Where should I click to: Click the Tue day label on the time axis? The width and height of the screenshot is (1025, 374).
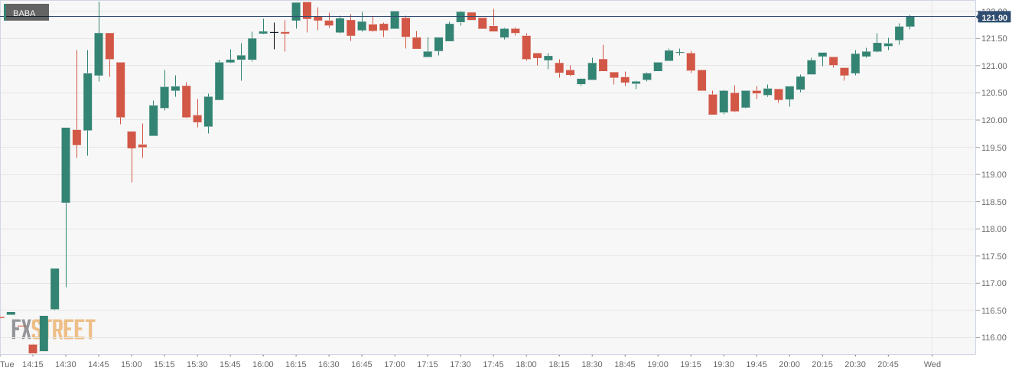coord(8,364)
